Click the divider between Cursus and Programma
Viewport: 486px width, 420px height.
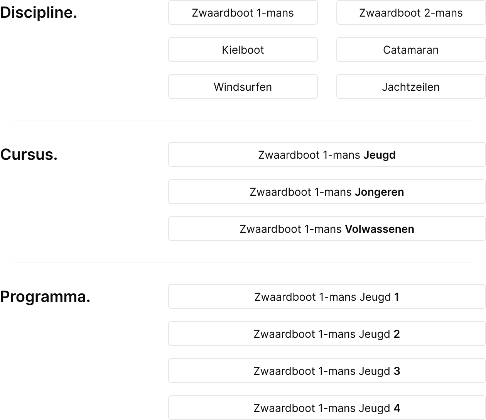point(243,262)
